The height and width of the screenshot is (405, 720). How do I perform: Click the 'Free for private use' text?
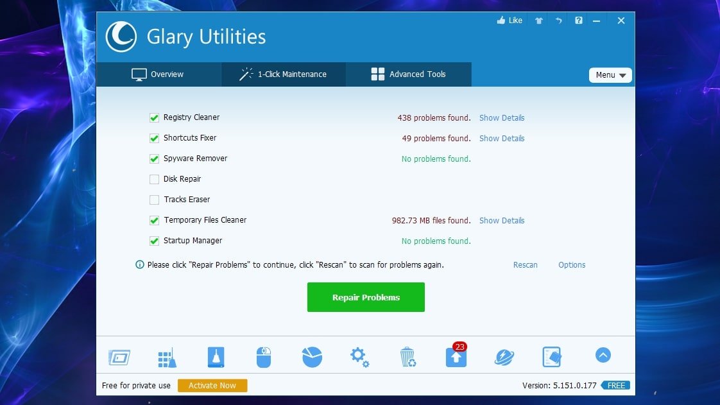[x=136, y=385]
